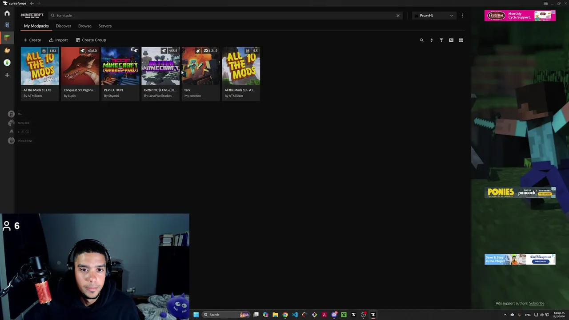Viewport: 569px width, 320px height.
Task: Open Visual Studio Code from the taskbar
Action: (x=295, y=315)
